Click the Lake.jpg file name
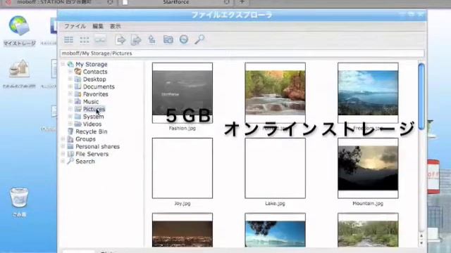 coord(276,203)
